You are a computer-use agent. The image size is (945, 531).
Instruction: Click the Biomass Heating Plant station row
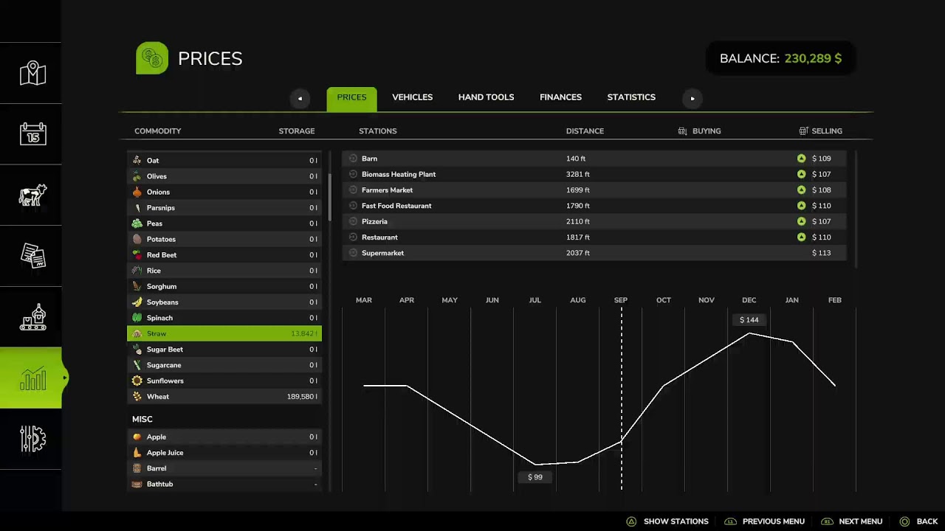[594, 174]
